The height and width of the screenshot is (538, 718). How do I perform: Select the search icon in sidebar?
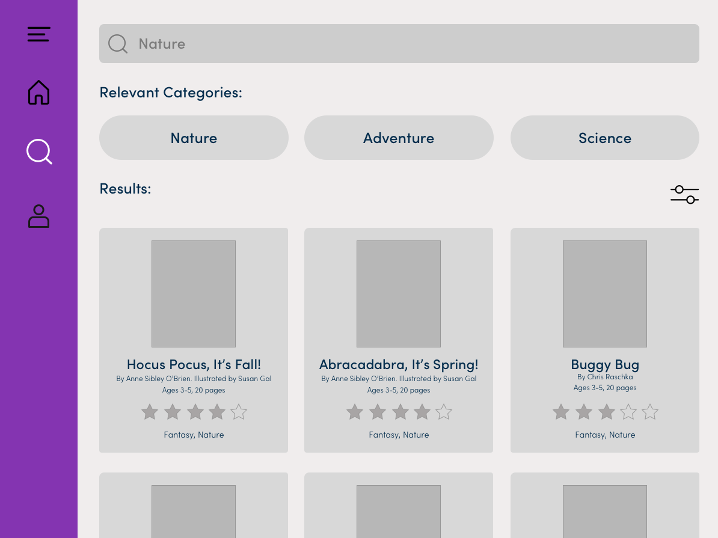click(x=39, y=151)
